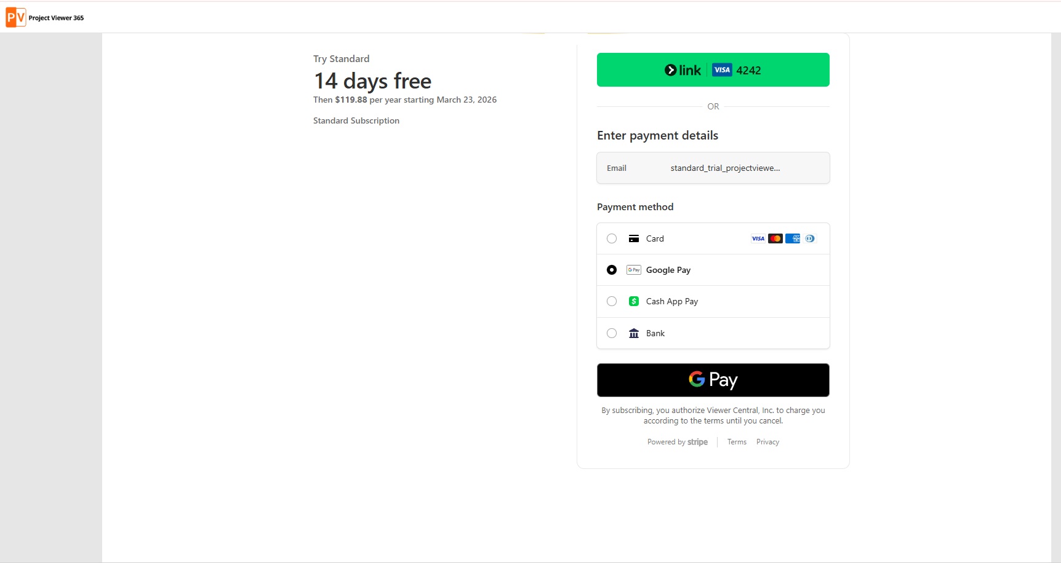Click the green Cash App icon
The image size is (1061, 563).
point(634,301)
